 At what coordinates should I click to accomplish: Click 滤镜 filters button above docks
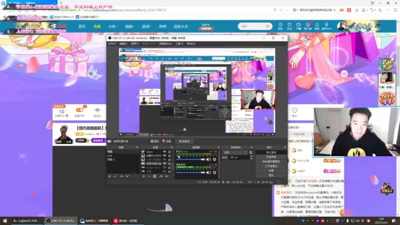coord(166,141)
